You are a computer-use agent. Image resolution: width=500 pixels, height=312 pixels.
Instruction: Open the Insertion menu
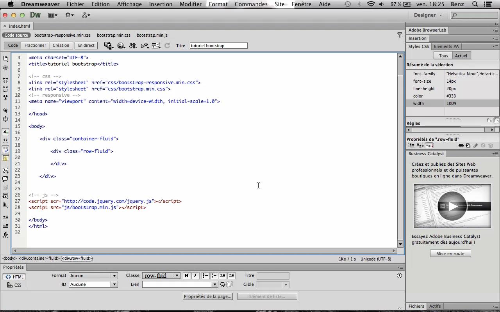[x=161, y=4]
